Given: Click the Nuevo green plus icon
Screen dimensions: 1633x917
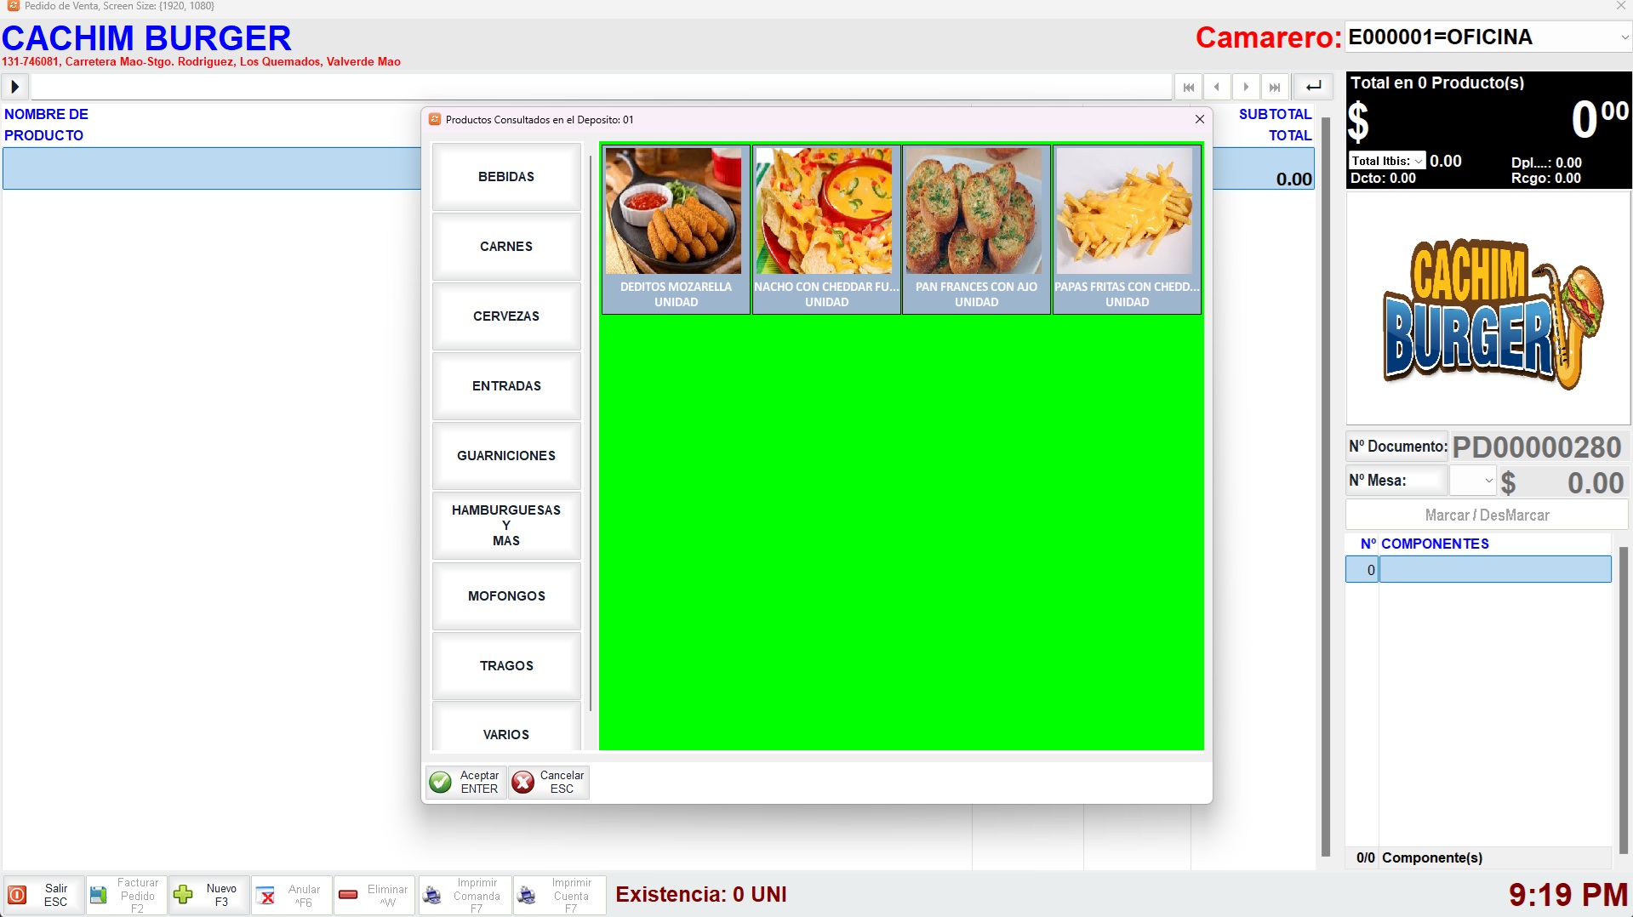Looking at the screenshot, I should click(183, 895).
